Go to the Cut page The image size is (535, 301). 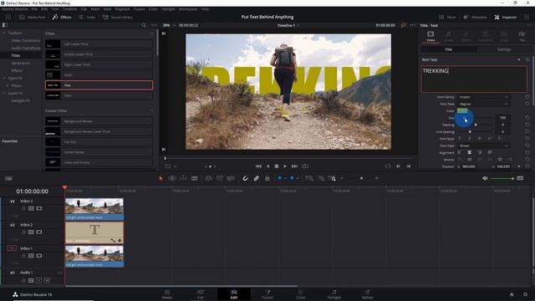[x=201, y=294]
